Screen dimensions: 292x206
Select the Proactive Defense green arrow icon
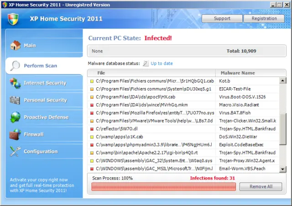(16, 117)
